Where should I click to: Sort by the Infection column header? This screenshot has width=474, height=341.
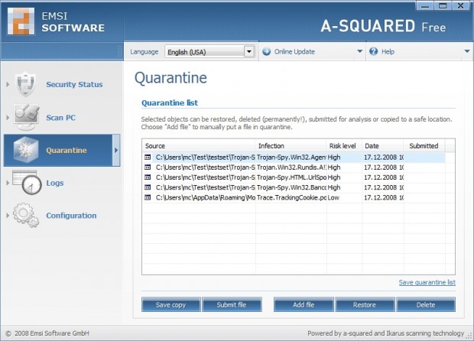291,146
